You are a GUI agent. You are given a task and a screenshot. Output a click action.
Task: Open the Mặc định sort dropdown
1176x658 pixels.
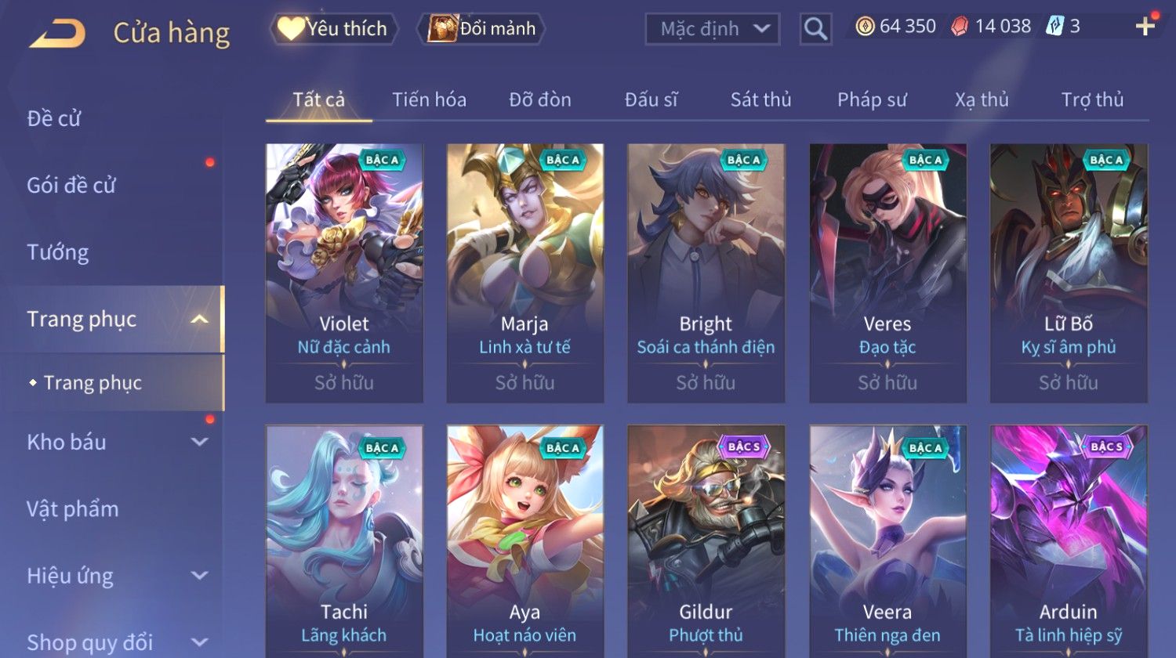(x=713, y=29)
